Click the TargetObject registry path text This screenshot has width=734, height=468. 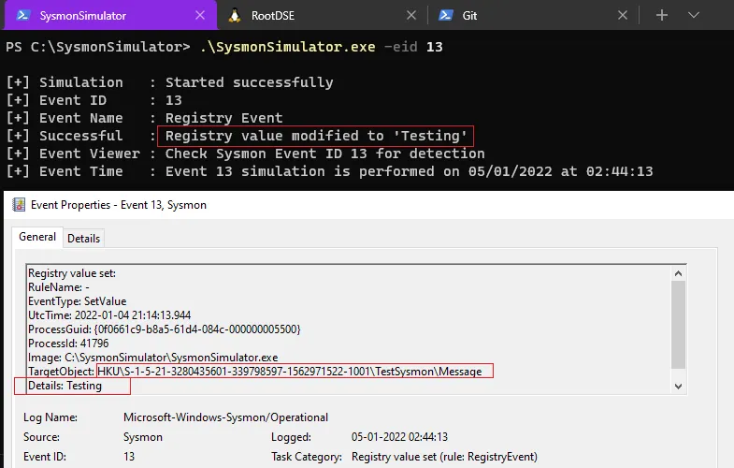[x=289, y=372]
